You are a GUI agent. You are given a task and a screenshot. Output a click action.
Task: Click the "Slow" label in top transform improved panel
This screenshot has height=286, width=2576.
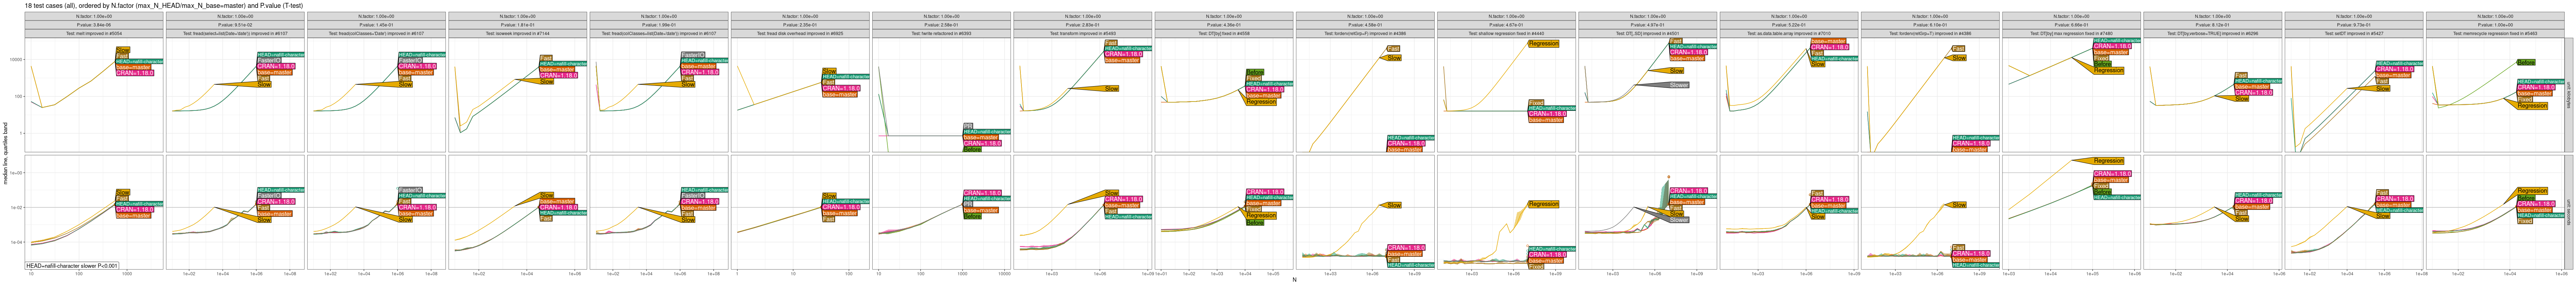[1111, 89]
